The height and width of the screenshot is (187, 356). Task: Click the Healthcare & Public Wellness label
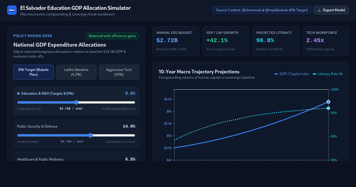[40, 159]
